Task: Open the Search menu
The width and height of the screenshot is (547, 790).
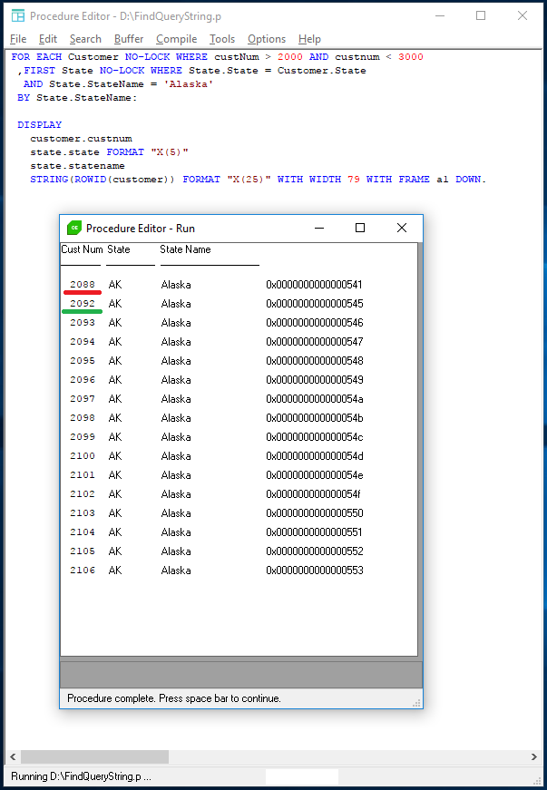Action: (85, 39)
